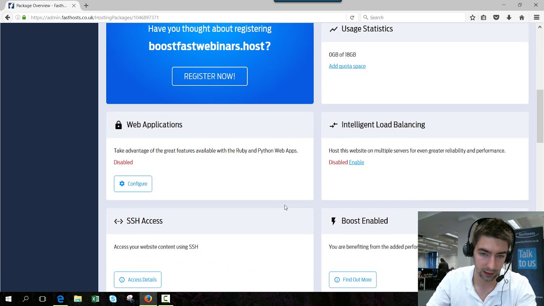Open File Explorer from taskbar
Screen dimensions: 544x306
coord(78,299)
